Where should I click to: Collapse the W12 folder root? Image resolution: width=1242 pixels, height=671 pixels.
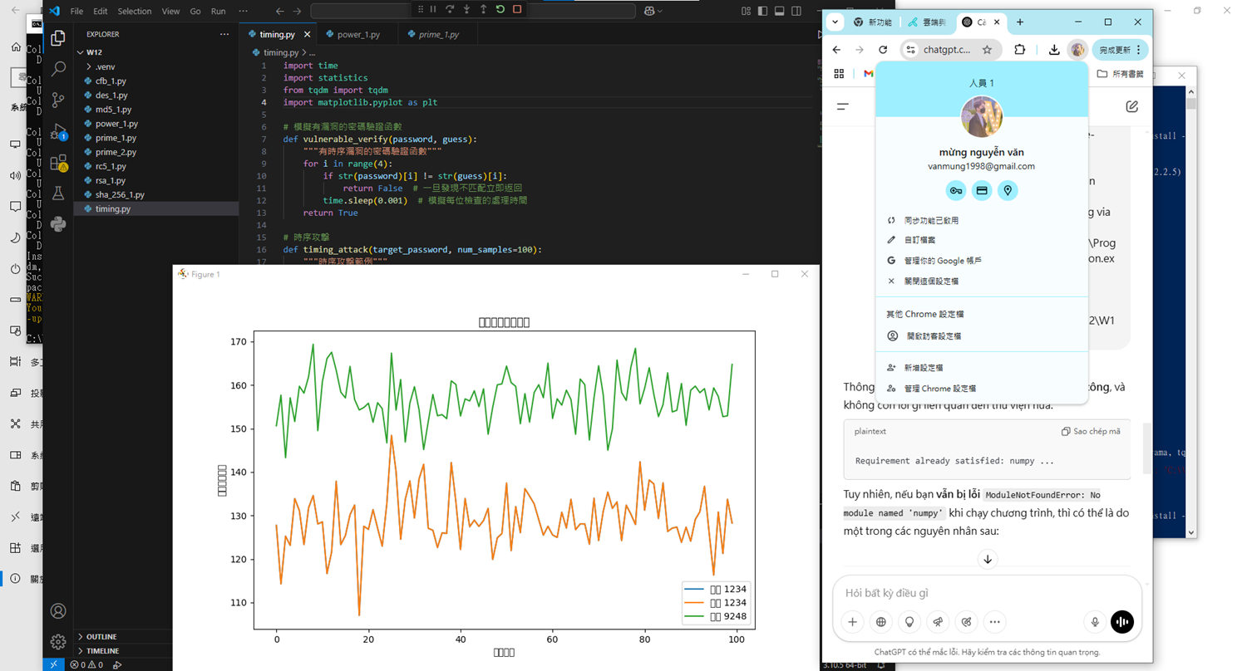tap(94, 52)
